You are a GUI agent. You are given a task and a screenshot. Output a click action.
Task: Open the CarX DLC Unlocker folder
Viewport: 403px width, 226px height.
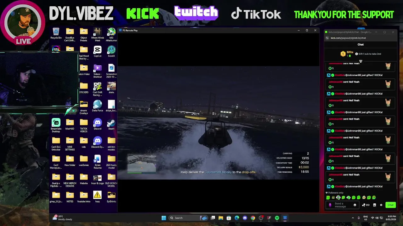[56, 144]
